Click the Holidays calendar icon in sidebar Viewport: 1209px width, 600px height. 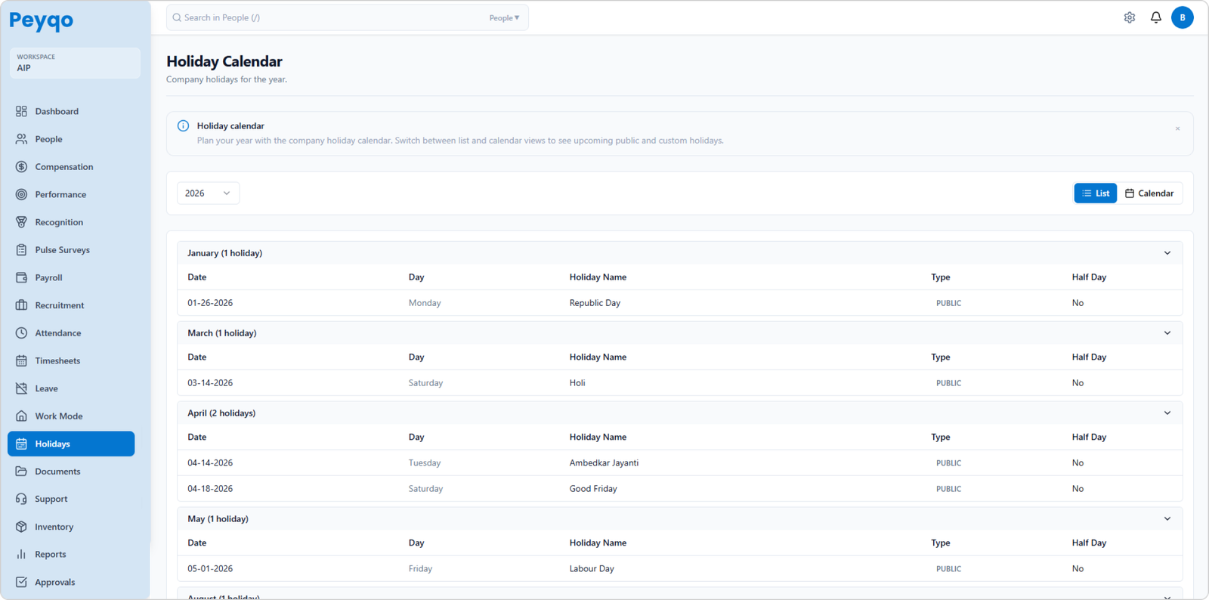[x=21, y=444]
